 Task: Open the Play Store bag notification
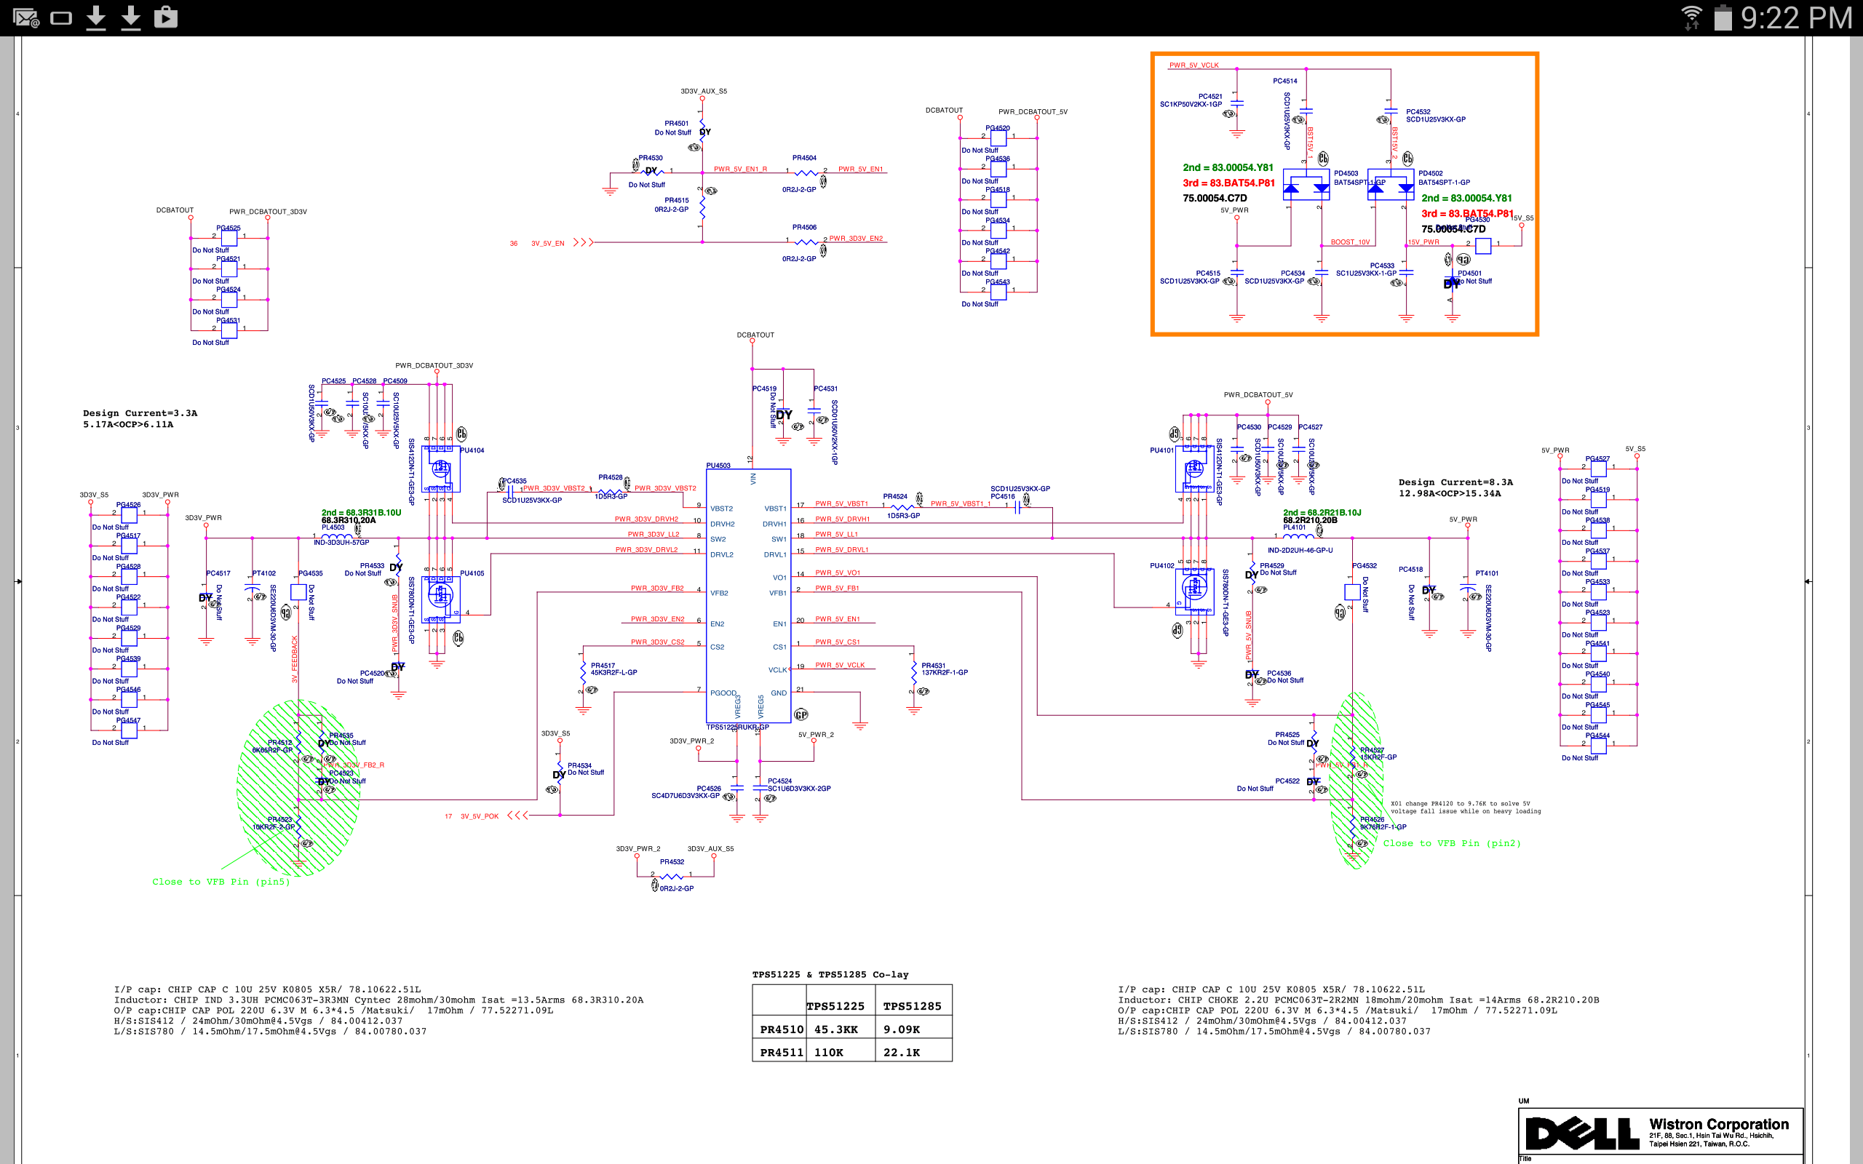point(165,17)
